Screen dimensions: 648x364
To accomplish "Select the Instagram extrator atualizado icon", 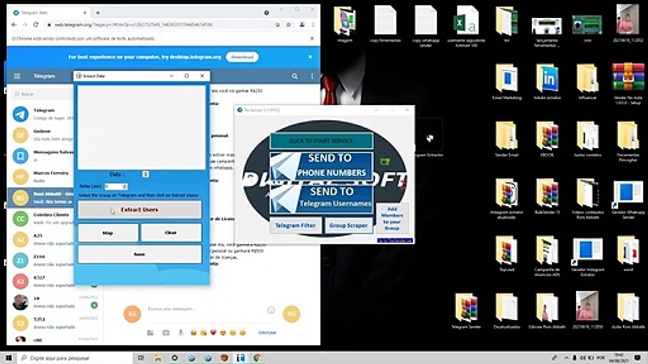I will [506, 199].
